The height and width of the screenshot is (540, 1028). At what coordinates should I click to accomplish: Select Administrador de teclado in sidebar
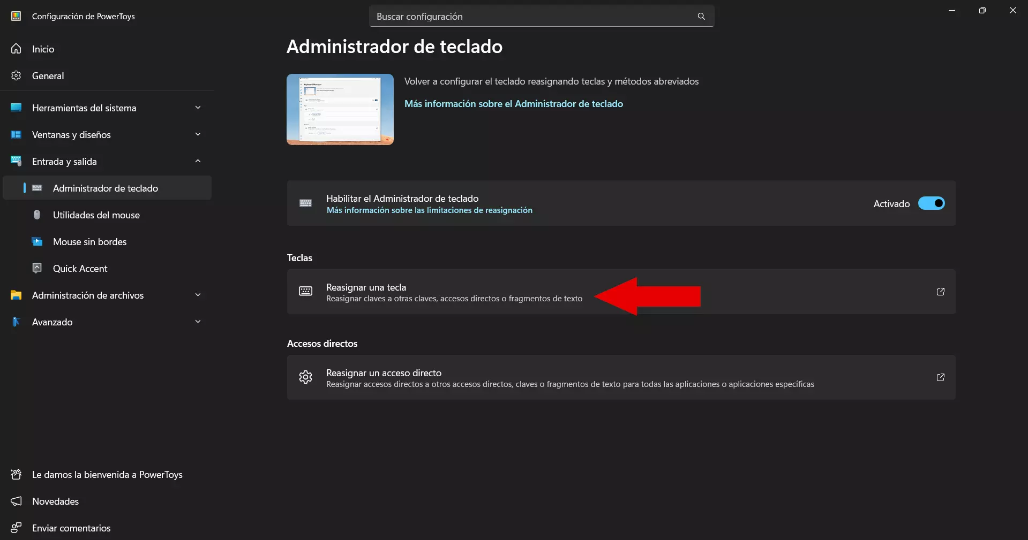pyautogui.click(x=107, y=188)
